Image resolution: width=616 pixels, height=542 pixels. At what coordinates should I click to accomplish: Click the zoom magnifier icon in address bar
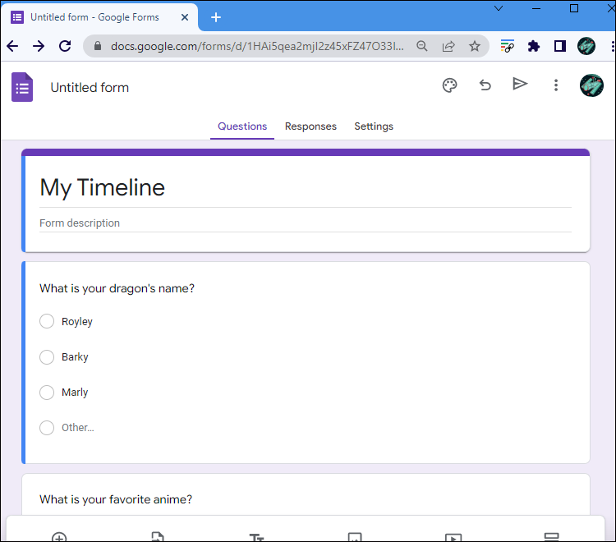(x=422, y=46)
